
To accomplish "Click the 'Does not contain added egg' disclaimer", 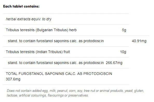I will point(75,91).
